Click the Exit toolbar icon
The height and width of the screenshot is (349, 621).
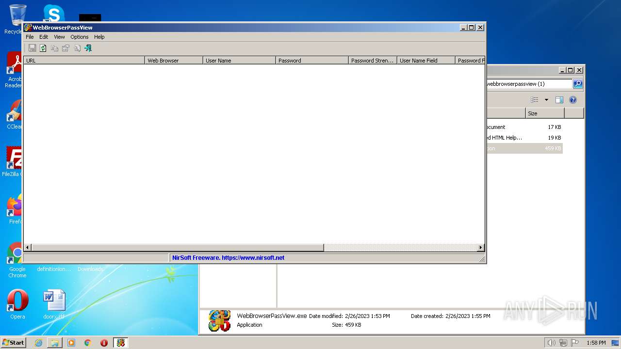88,48
